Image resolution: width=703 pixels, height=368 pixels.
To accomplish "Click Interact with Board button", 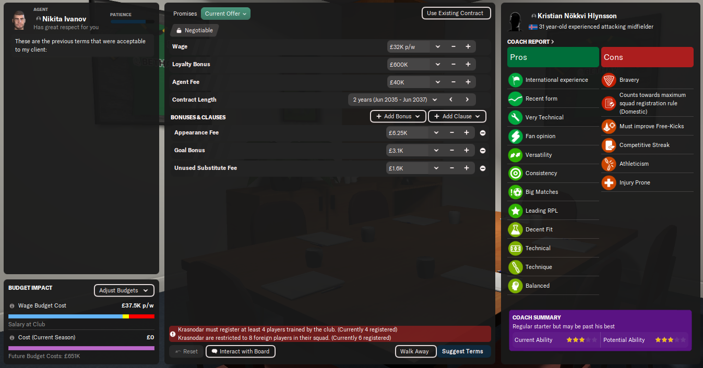I will (x=241, y=351).
